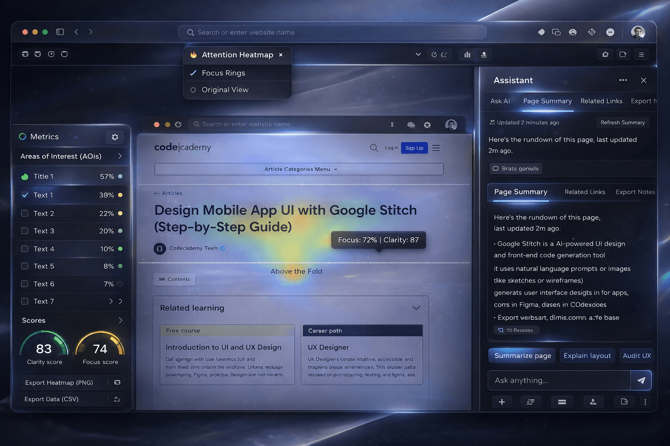Viewport: 670px width, 446px height.
Task: Open lower Export Notes tab
Action: pyautogui.click(x=636, y=192)
